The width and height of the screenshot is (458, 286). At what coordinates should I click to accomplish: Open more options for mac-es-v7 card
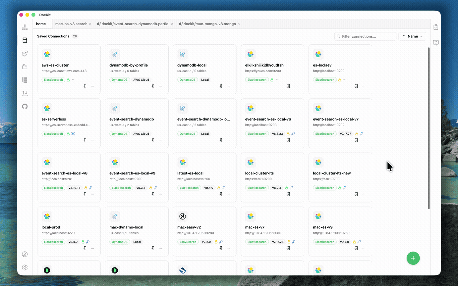coord(296,248)
